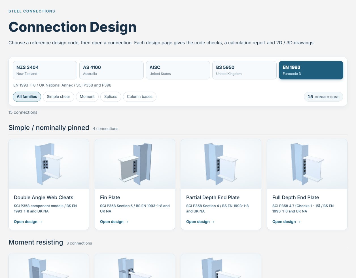The height and width of the screenshot is (278, 356).
Task: Open design for Fin Plate
Action: click(x=114, y=222)
